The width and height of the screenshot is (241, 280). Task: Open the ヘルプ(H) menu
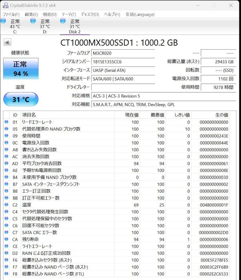[x=112, y=15]
